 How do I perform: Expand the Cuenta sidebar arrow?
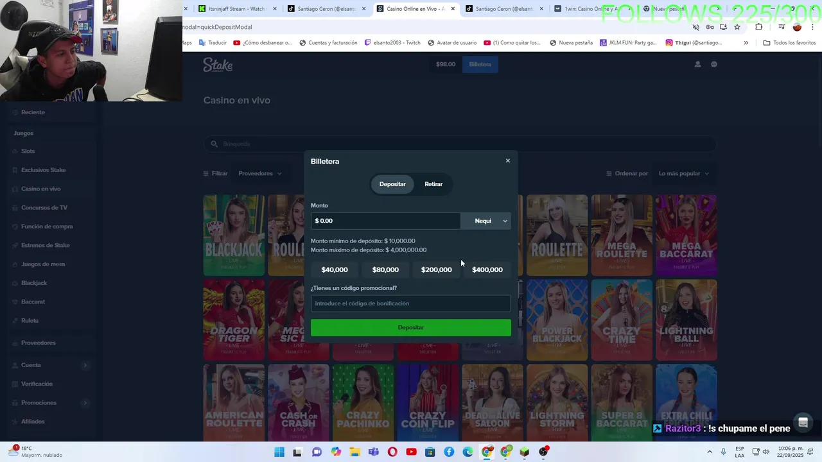pos(85,365)
